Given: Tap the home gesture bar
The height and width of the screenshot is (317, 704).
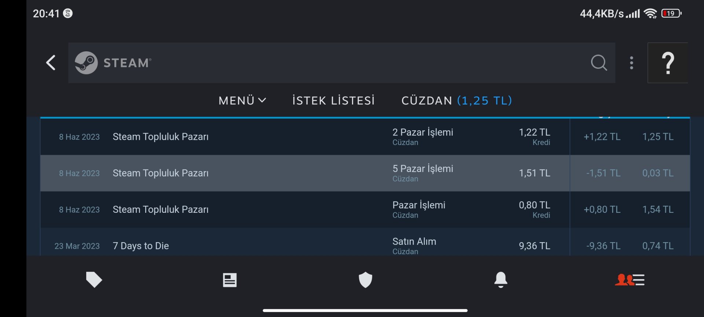Looking at the screenshot, I should point(365,310).
